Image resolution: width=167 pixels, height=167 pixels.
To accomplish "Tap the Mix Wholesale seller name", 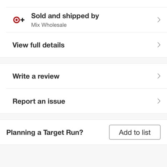I will coord(49,25).
